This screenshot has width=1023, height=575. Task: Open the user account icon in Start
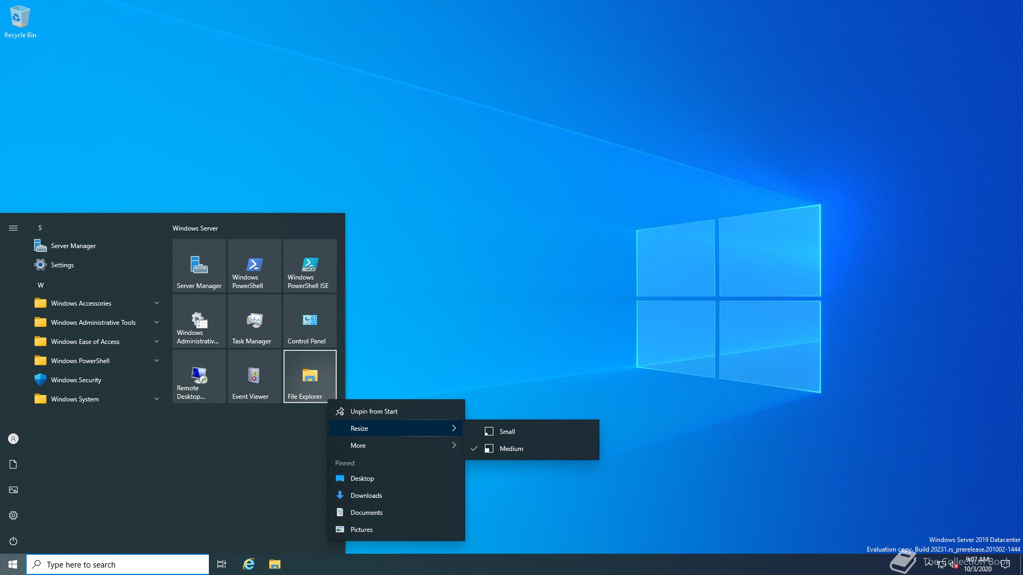pyautogui.click(x=13, y=439)
